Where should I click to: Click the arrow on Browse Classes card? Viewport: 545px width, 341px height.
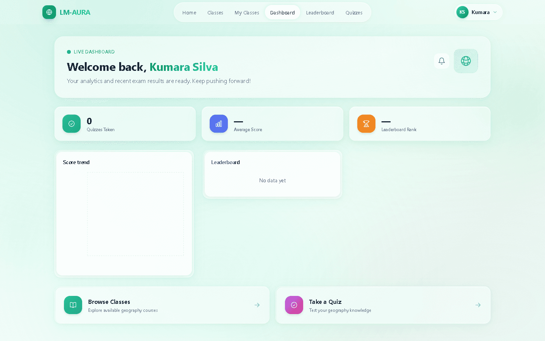(257, 305)
